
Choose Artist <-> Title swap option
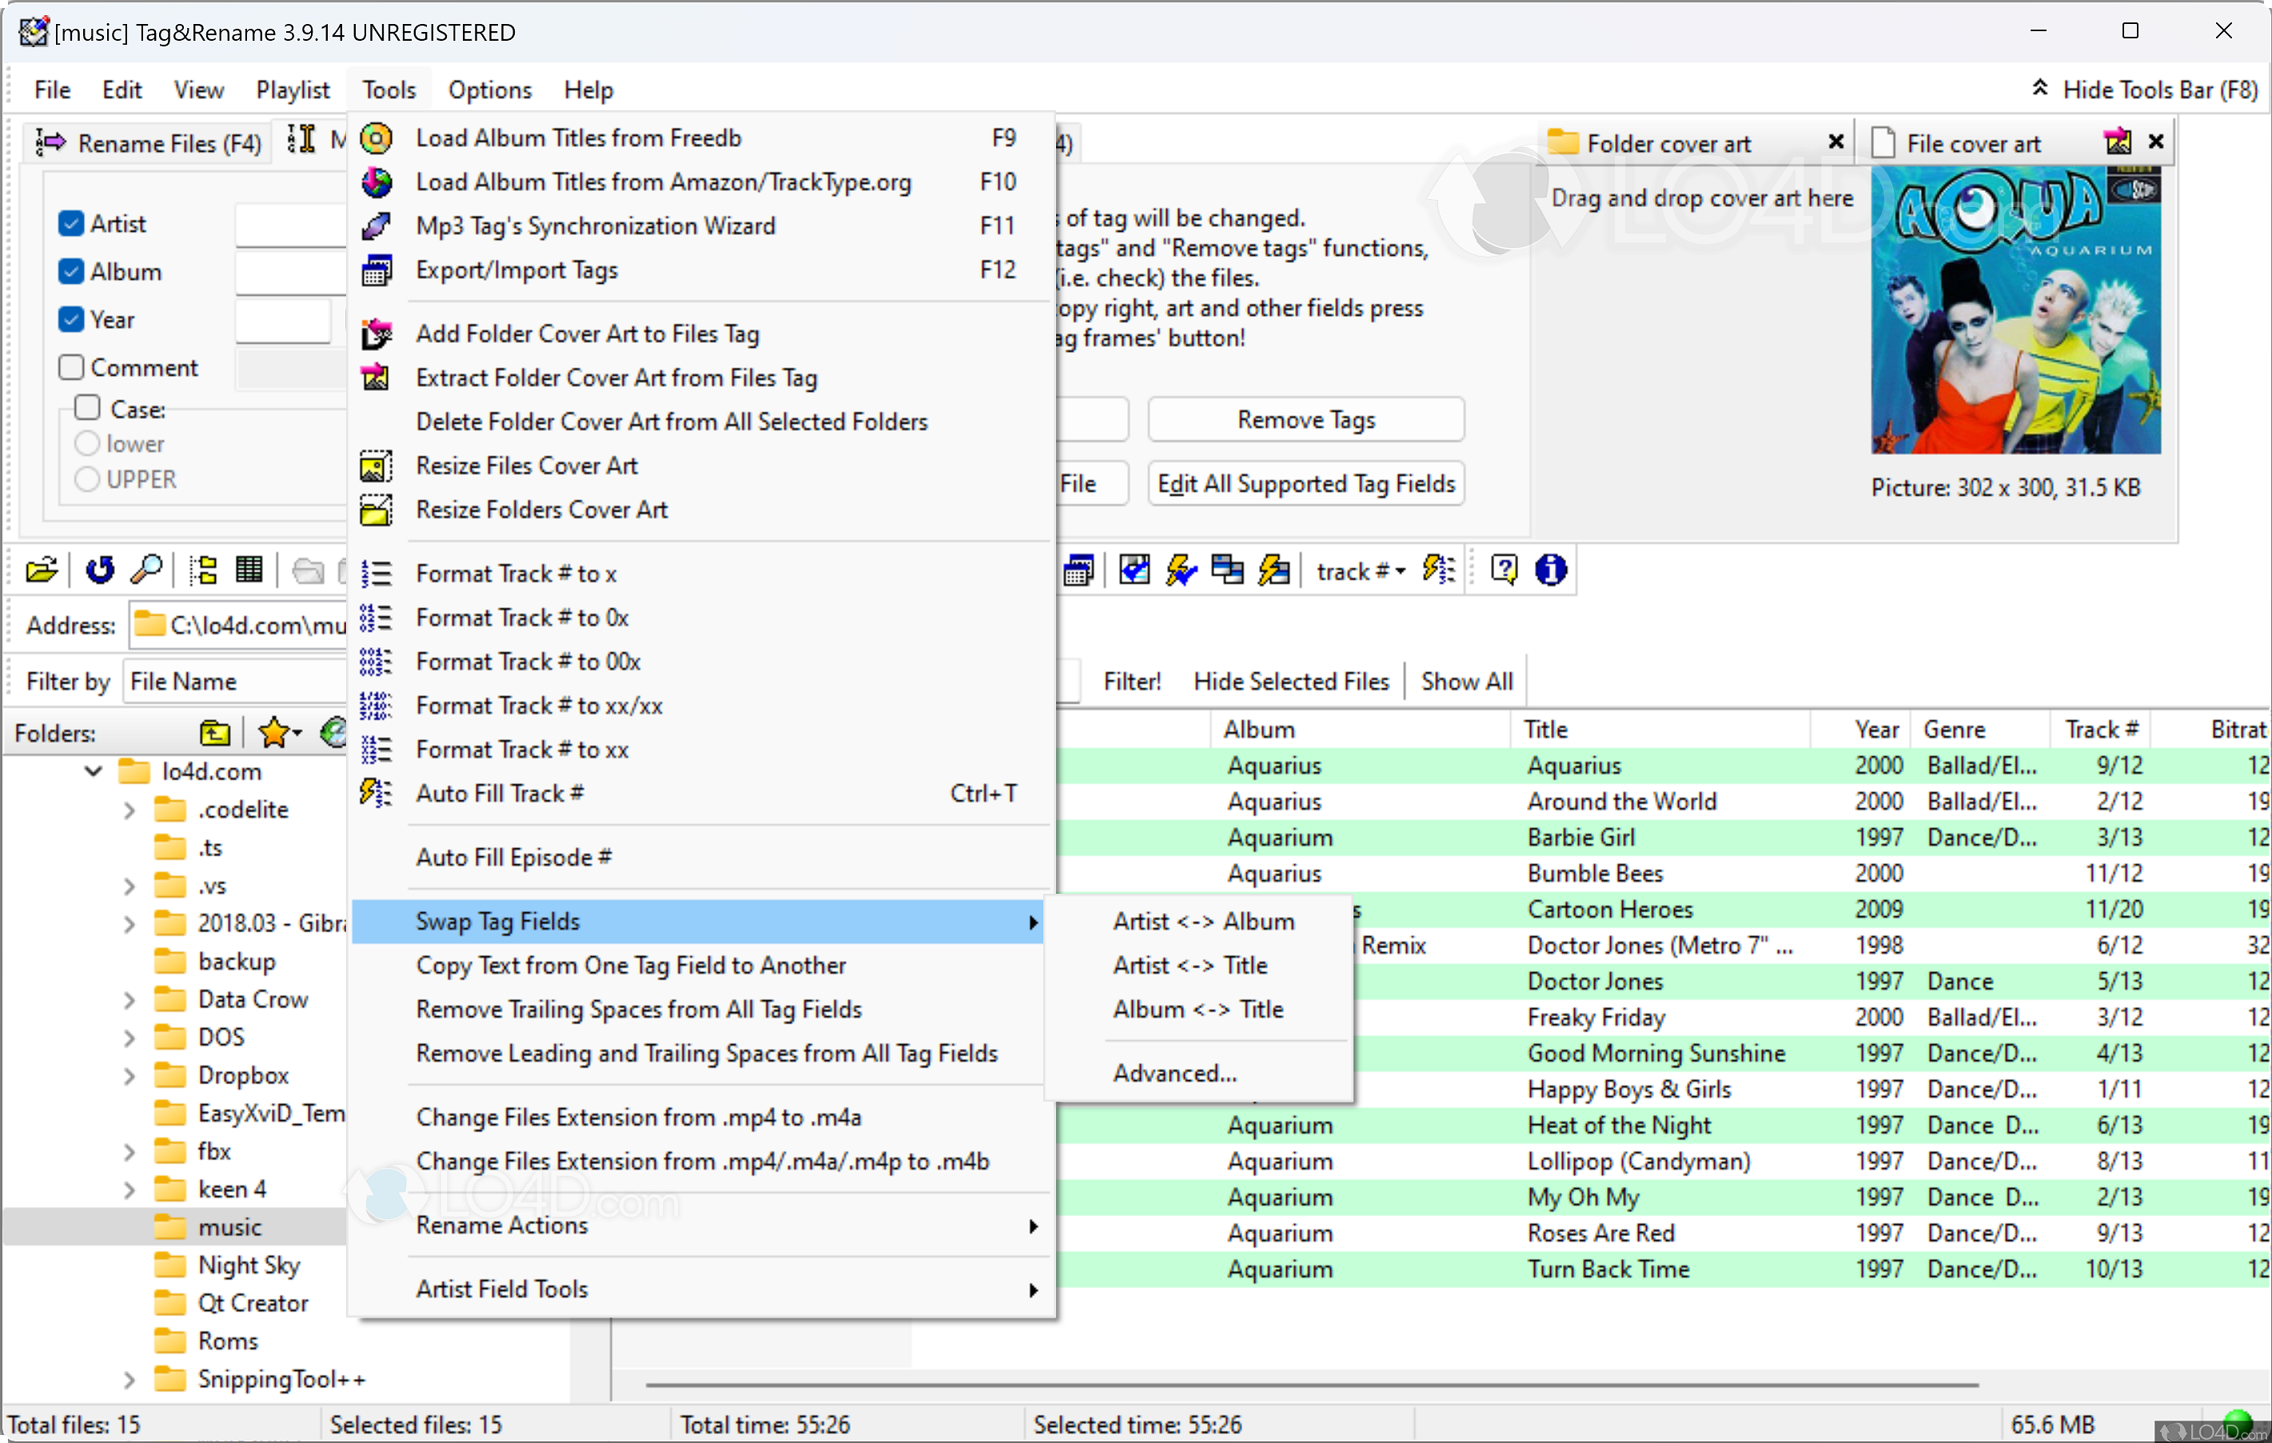(x=1190, y=964)
